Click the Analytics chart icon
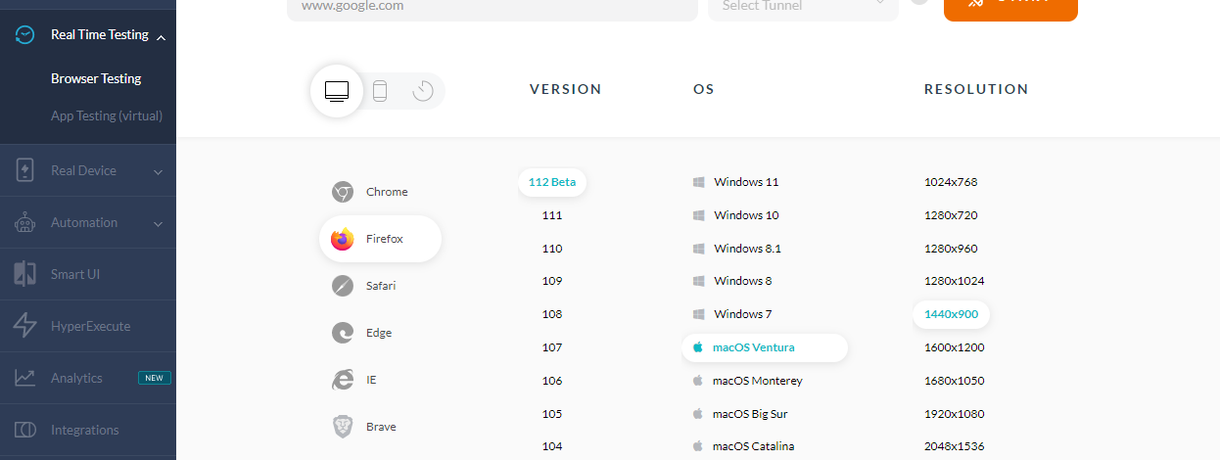This screenshot has width=1220, height=460. point(25,378)
